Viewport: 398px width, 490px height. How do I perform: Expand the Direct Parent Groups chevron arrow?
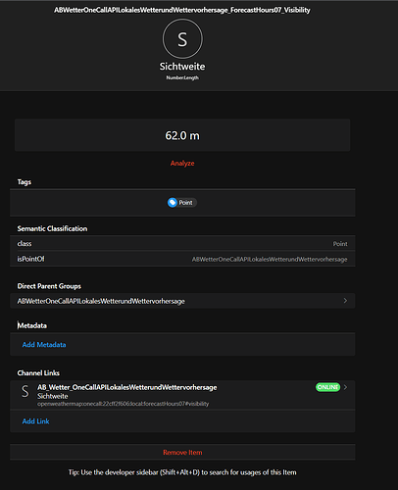click(345, 301)
